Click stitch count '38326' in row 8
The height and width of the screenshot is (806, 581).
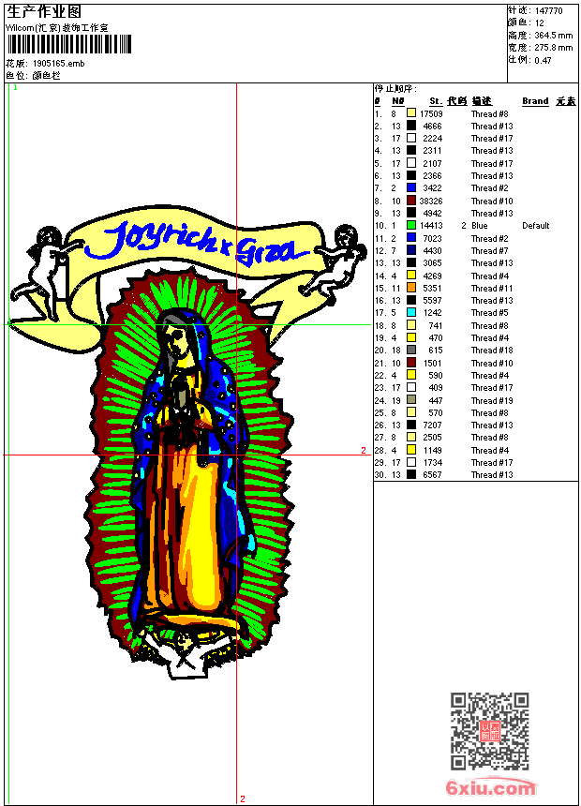(x=431, y=201)
